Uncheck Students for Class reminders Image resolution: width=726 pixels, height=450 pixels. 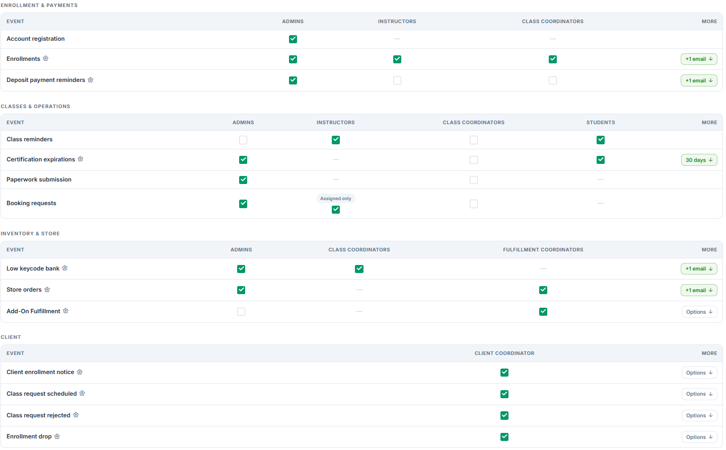coord(601,140)
